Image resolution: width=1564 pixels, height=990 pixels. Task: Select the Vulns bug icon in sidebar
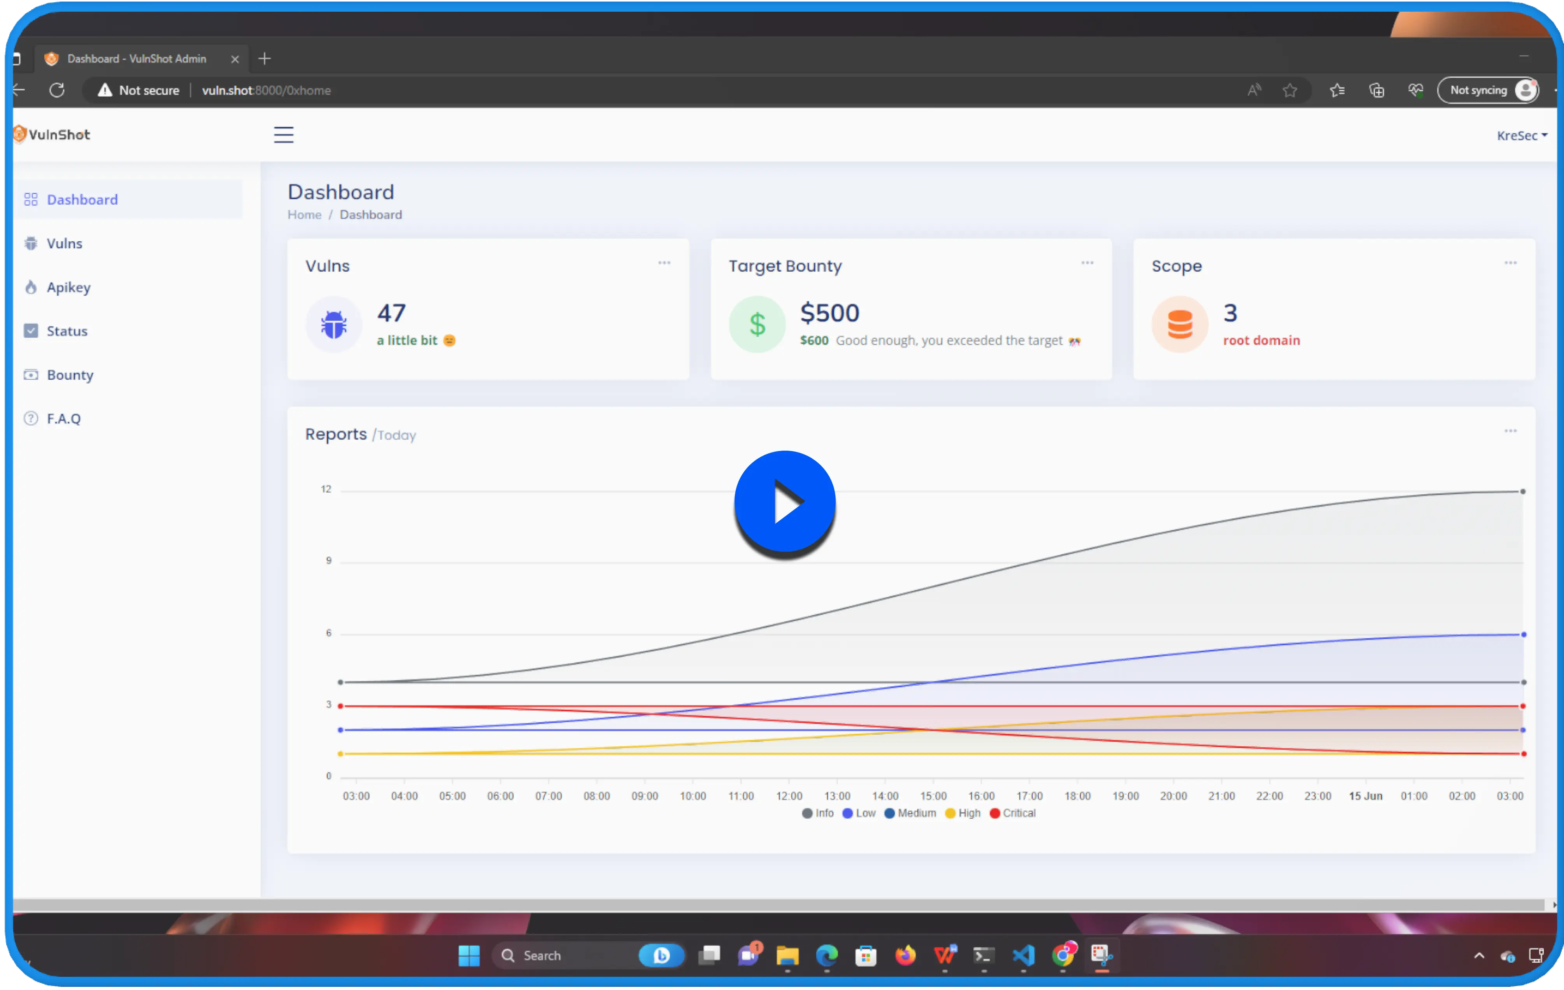30,243
